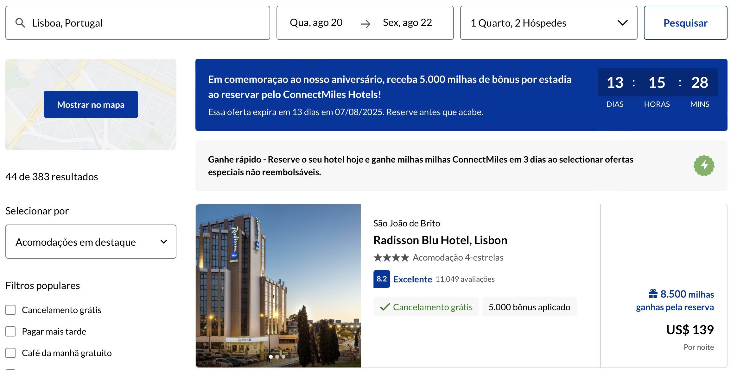This screenshot has height=370, width=731.
Task: Enable the Cancelamento grátis filter checkbox
Action: 10,310
